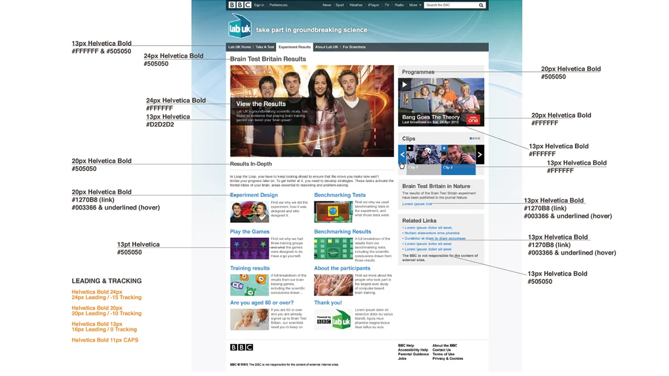The width and height of the screenshot is (669, 376).
Task: Click the Training results thumbnail image
Action: click(x=250, y=285)
